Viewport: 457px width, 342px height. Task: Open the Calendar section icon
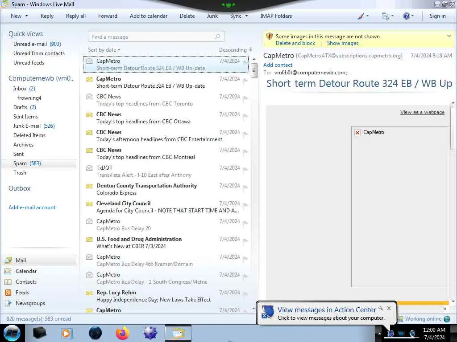[x=8, y=271]
